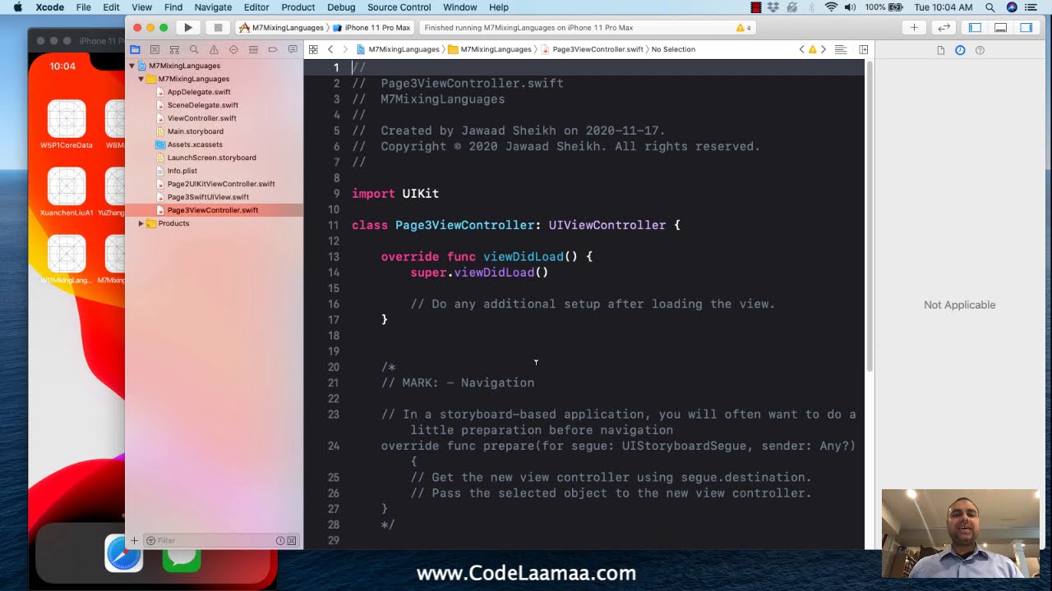Toggle the Navigator panel visibility
This screenshot has height=591, width=1052.
click(975, 28)
